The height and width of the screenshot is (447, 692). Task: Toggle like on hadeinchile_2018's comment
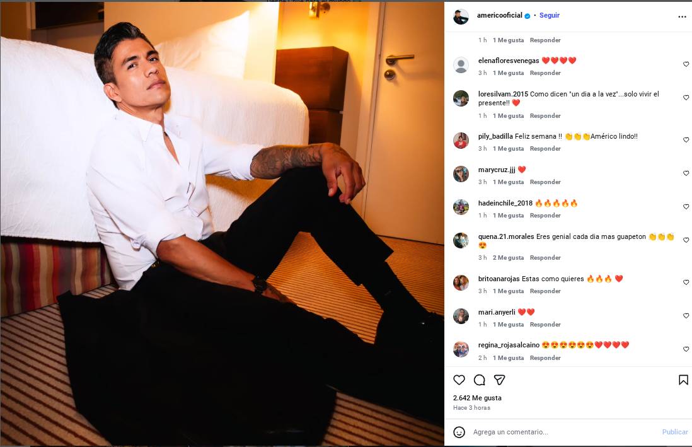click(x=686, y=207)
